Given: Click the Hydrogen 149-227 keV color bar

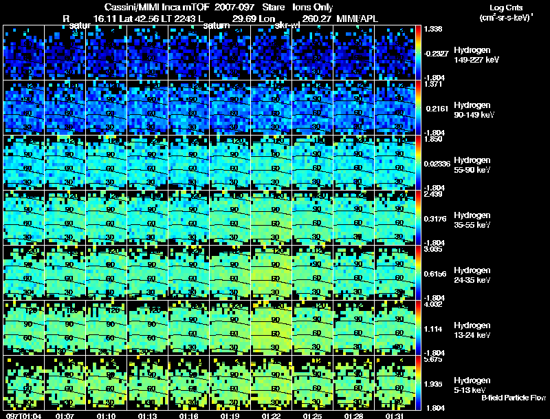Looking at the screenshot, I should point(419,53).
